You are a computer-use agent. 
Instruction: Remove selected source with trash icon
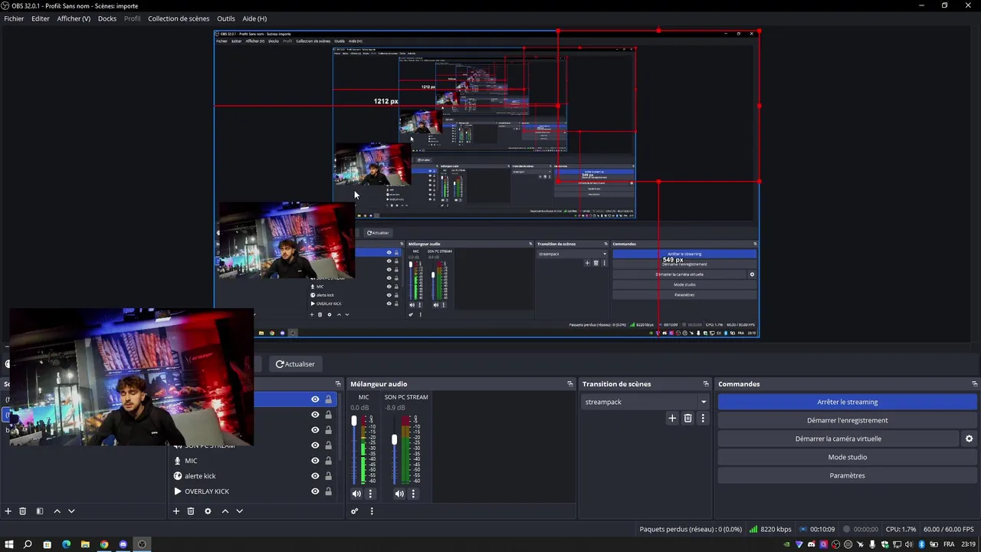tap(191, 511)
